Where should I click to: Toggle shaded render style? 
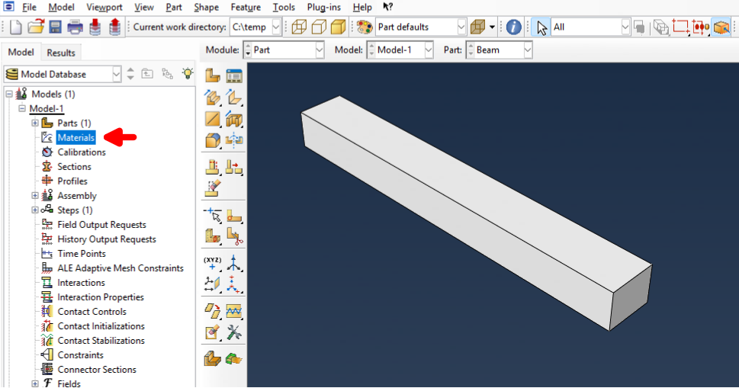coord(338,27)
